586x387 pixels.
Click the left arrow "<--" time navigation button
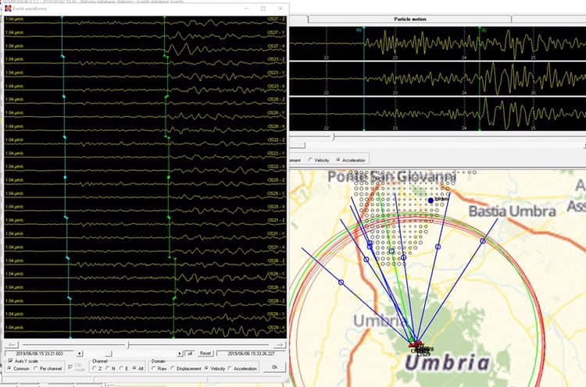pyautogui.click(x=11, y=345)
